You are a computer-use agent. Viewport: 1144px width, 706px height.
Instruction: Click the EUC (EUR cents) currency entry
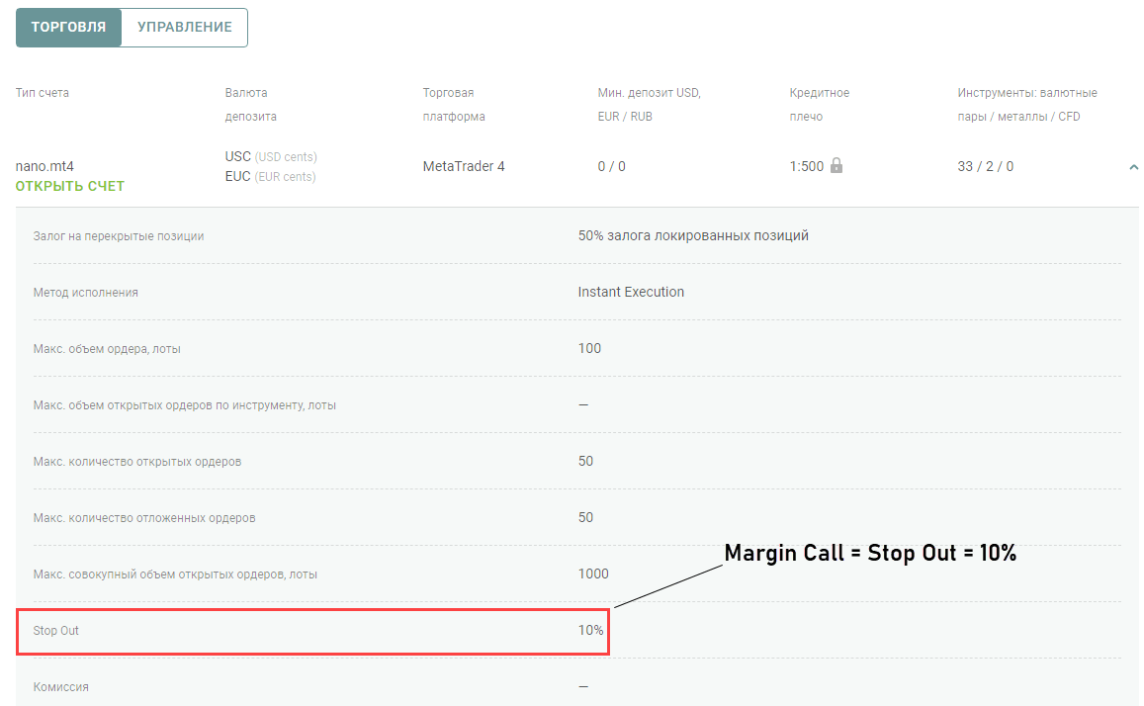(x=270, y=177)
